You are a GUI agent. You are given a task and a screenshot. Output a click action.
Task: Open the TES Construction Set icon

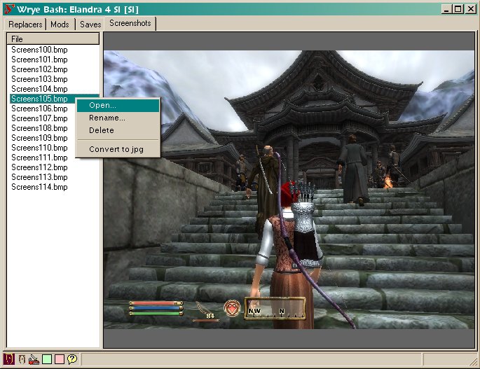coord(22,359)
